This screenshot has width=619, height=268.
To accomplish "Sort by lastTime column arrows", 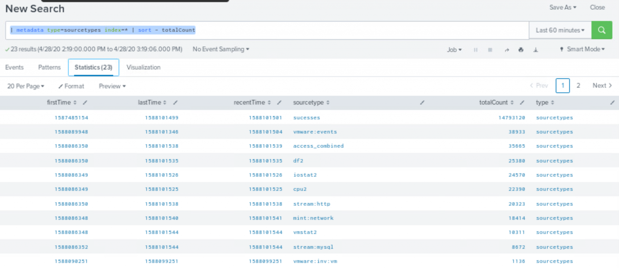I will (x=165, y=103).
